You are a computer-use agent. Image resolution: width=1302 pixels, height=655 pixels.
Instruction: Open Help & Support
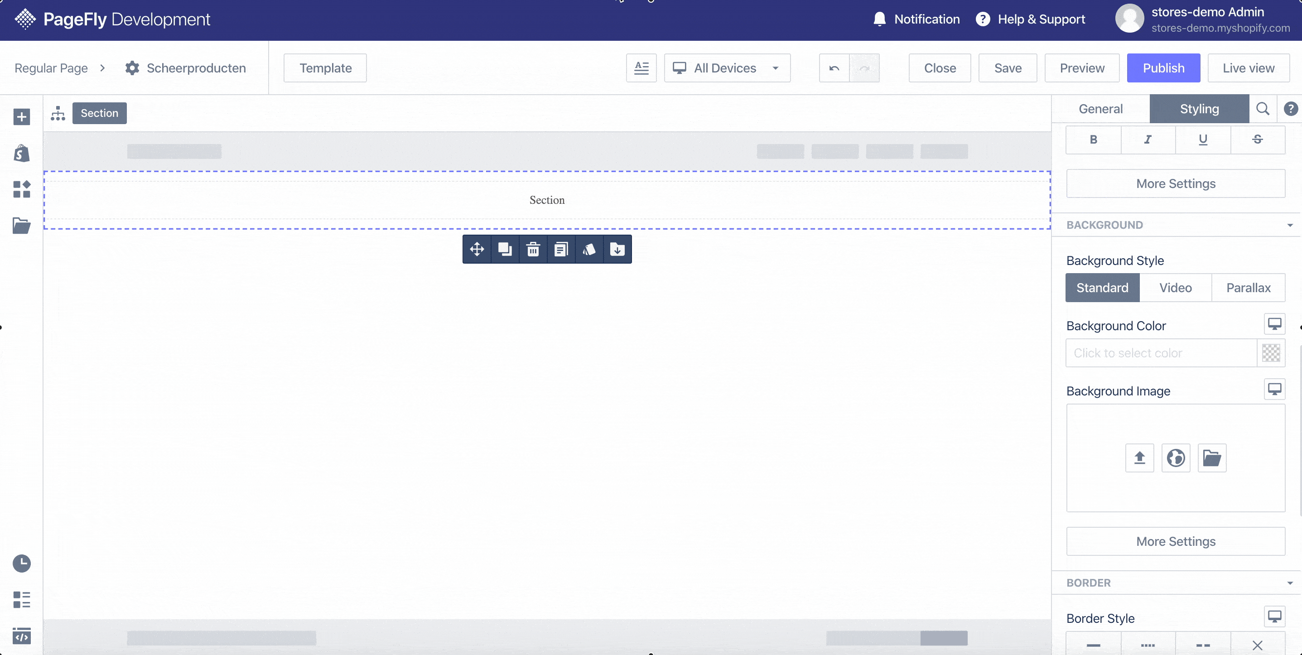tap(1031, 19)
